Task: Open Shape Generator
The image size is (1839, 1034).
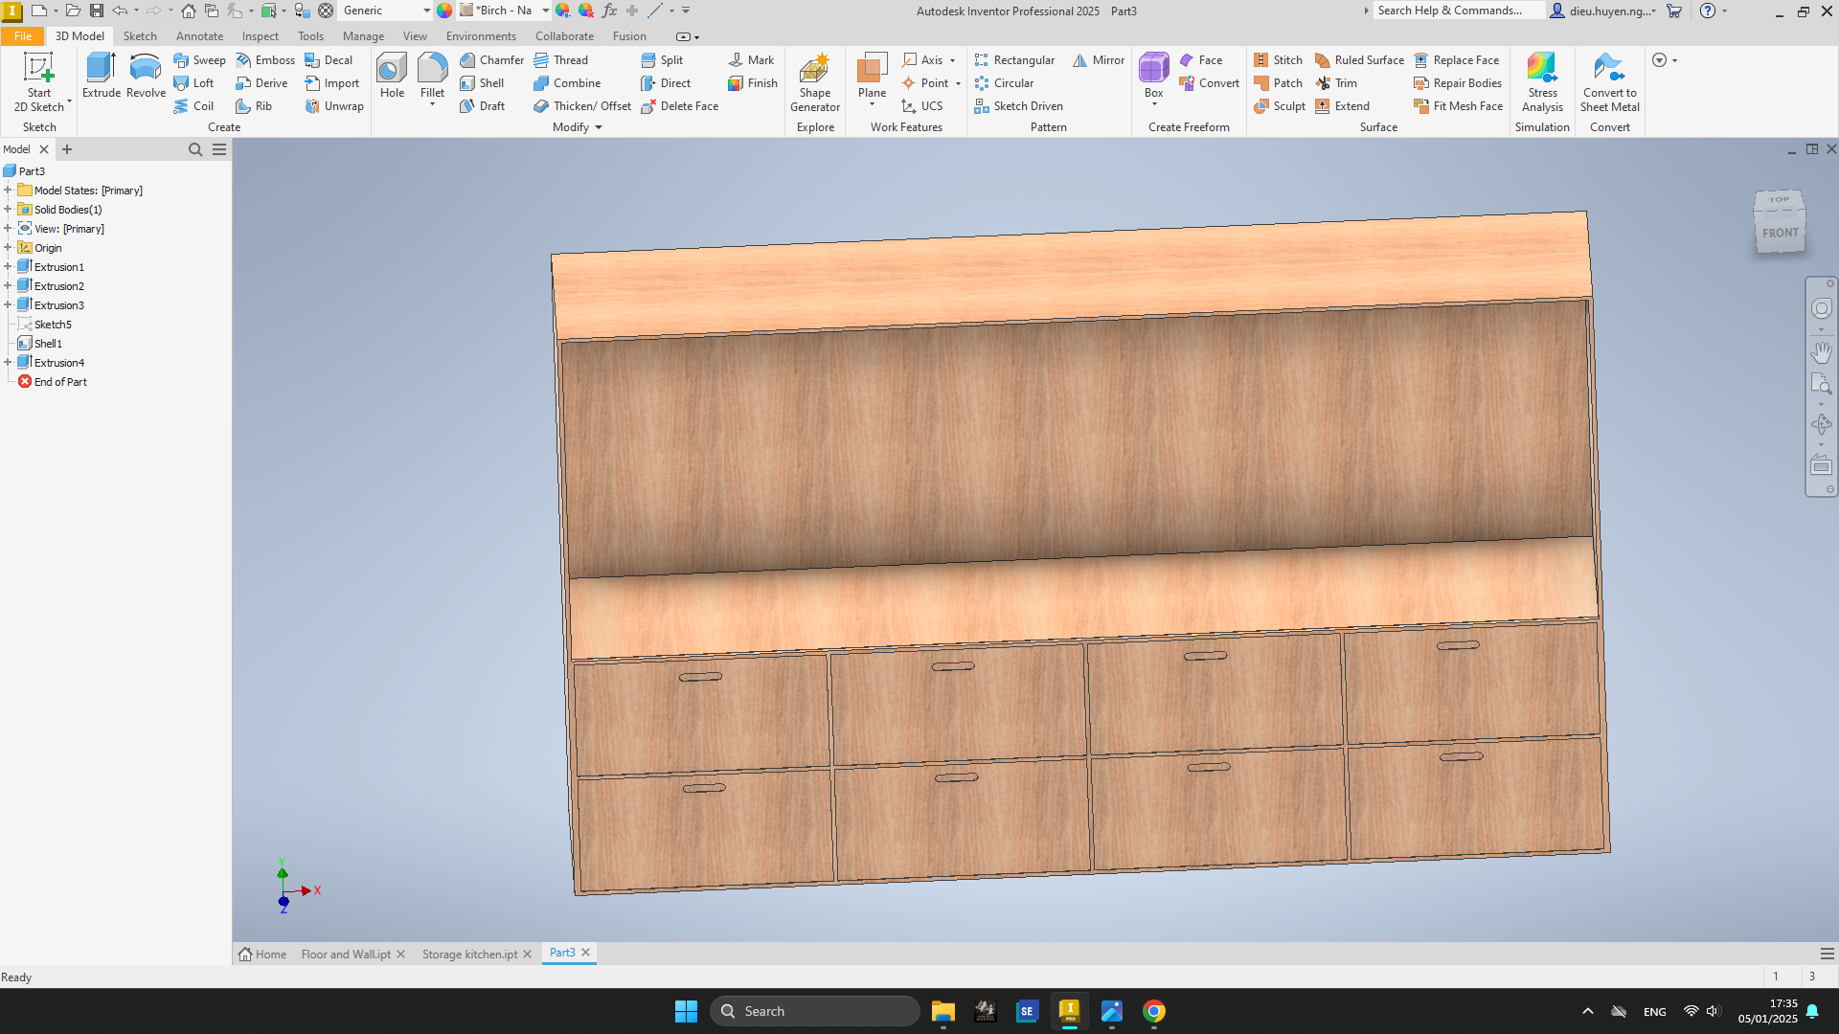Action: point(815,82)
